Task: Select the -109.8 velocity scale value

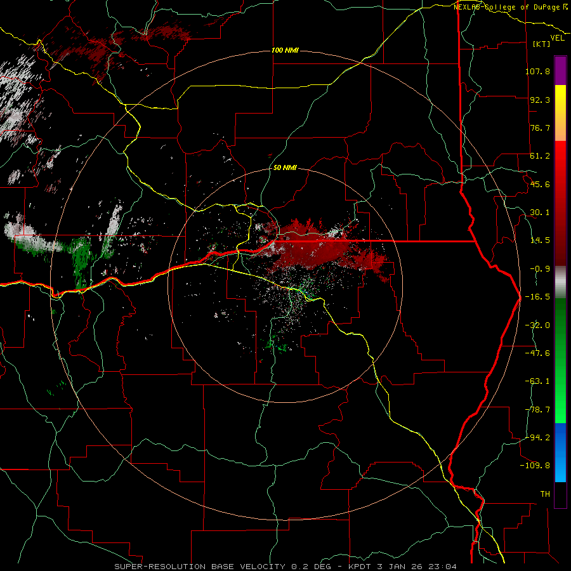Action: (x=535, y=466)
